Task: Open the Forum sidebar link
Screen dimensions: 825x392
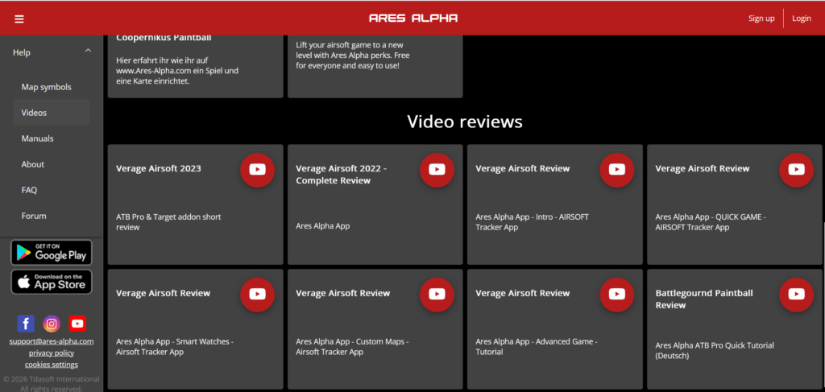Action: click(x=34, y=216)
